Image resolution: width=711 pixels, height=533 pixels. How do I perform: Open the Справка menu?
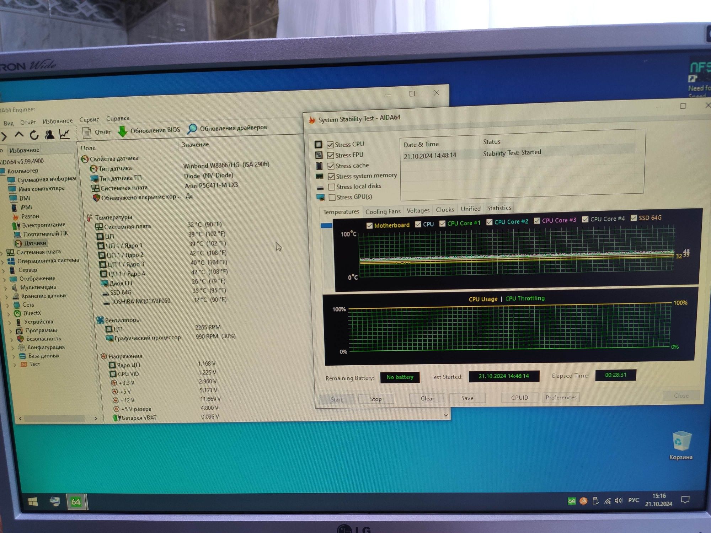click(x=118, y=119)
